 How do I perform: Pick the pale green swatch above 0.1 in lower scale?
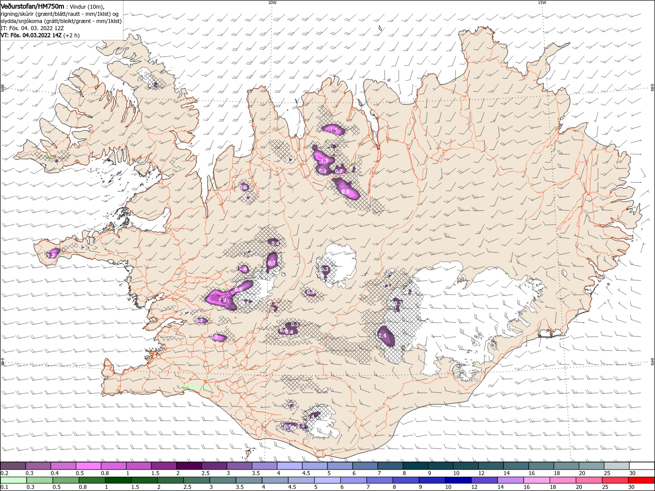[13, 480]
